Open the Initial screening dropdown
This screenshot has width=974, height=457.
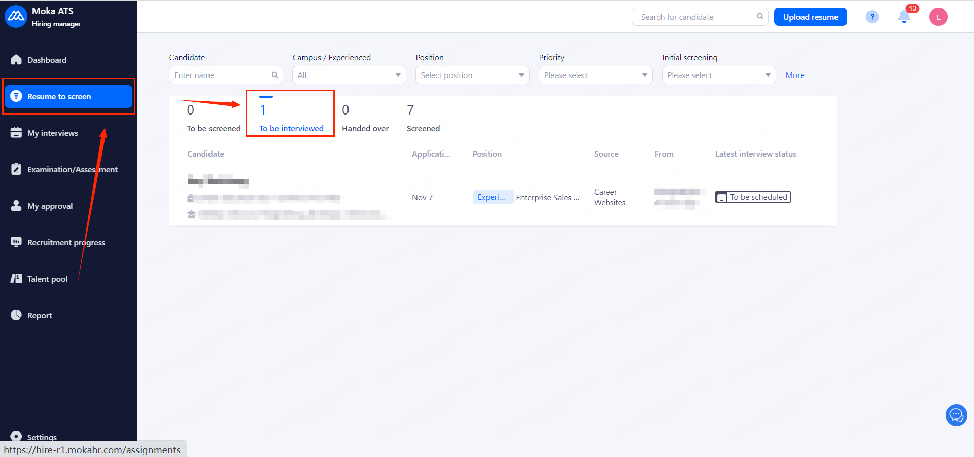point(719,75)
